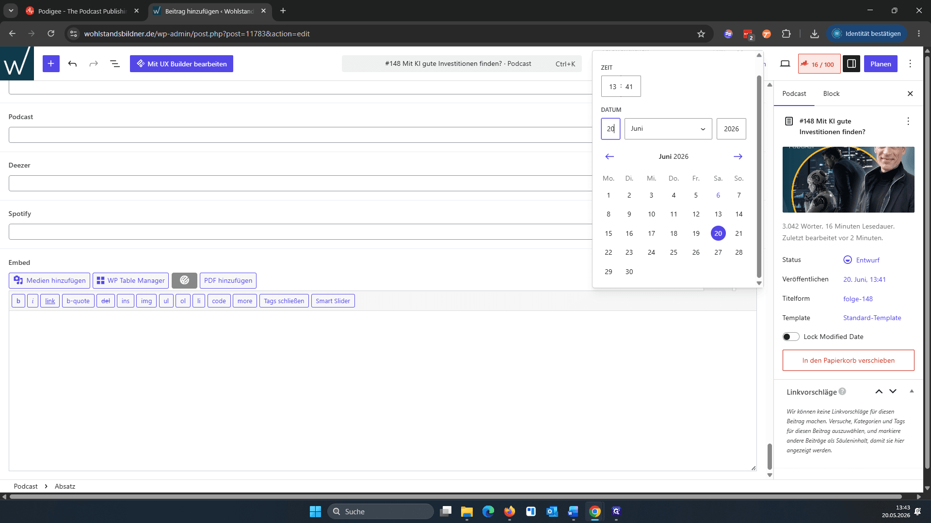Open the SEO score 16 / 100 indicator

click(x=819, y=64)
